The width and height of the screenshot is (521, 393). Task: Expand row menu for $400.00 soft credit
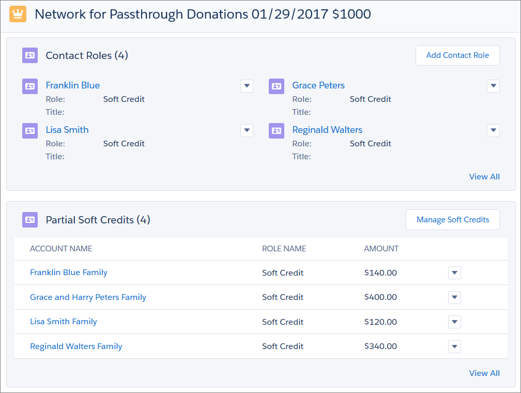click(454, 297)
